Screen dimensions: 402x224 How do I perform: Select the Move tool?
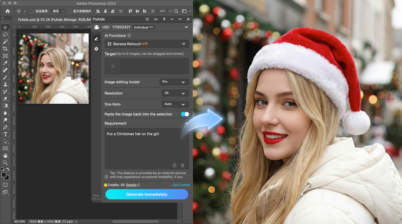[x=5, y=28]
